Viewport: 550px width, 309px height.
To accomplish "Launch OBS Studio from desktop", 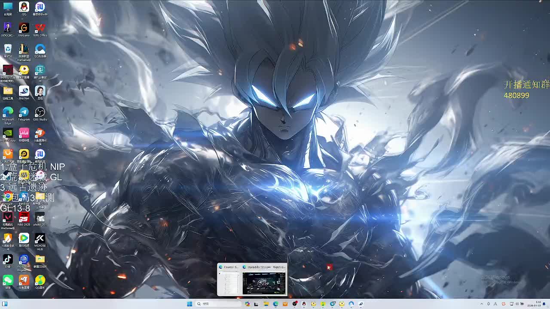I will click(40, 112).
